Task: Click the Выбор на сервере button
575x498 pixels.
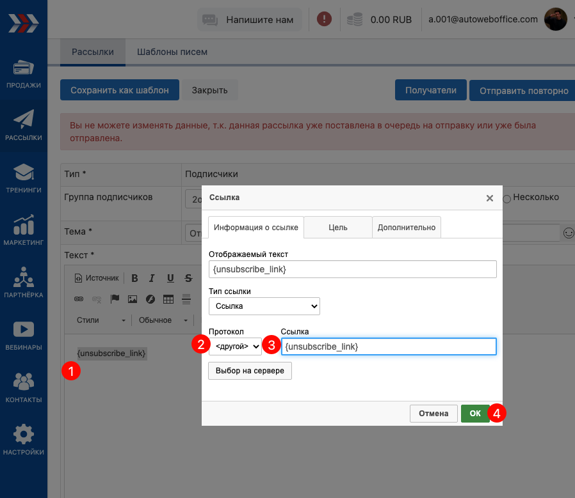Action: (250, 371)
